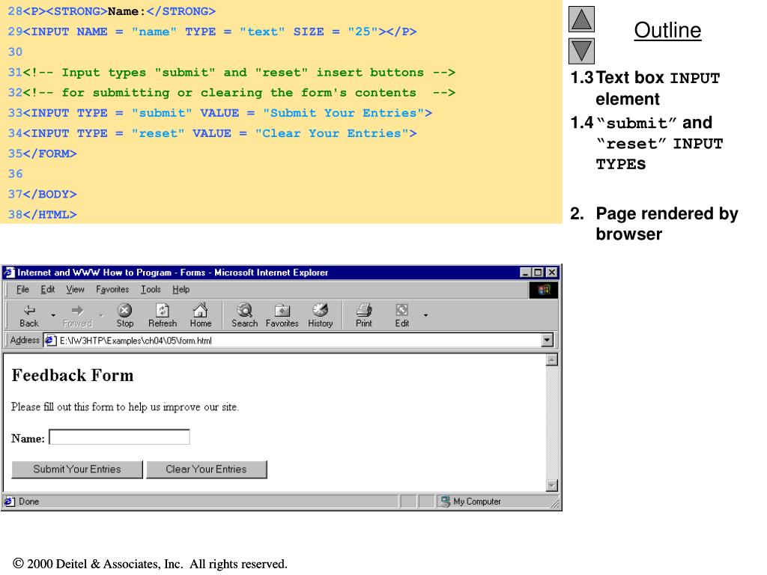The width and height of the screenshot is (767, 575).
Task: Click the scrollbar up arrow
Action: coord(552,360)
